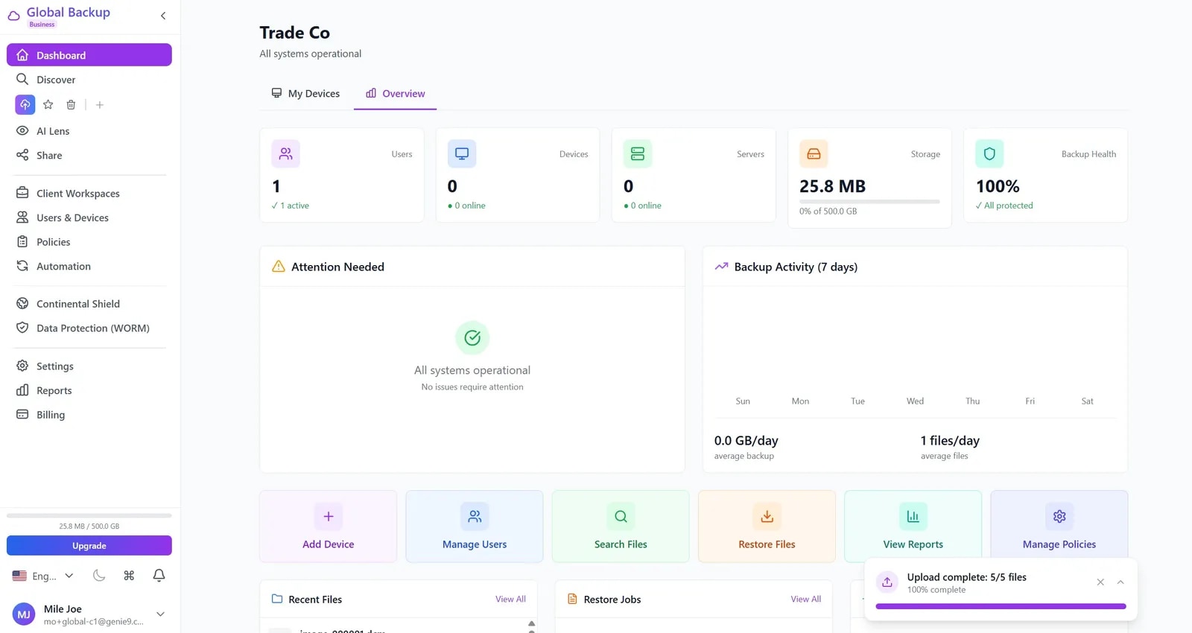Open notifications bell icon
This screenshot has width=1192, height=633.
[159, 576]
